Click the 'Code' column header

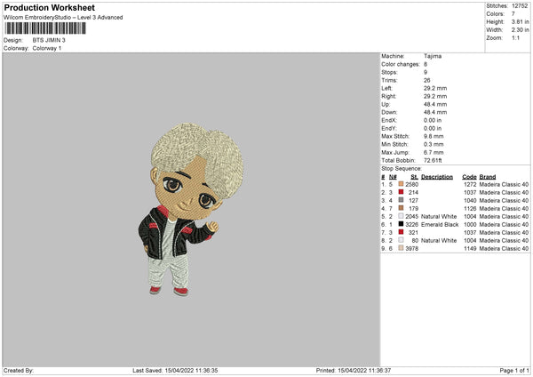pyautogui.click(x=469, y=177)
